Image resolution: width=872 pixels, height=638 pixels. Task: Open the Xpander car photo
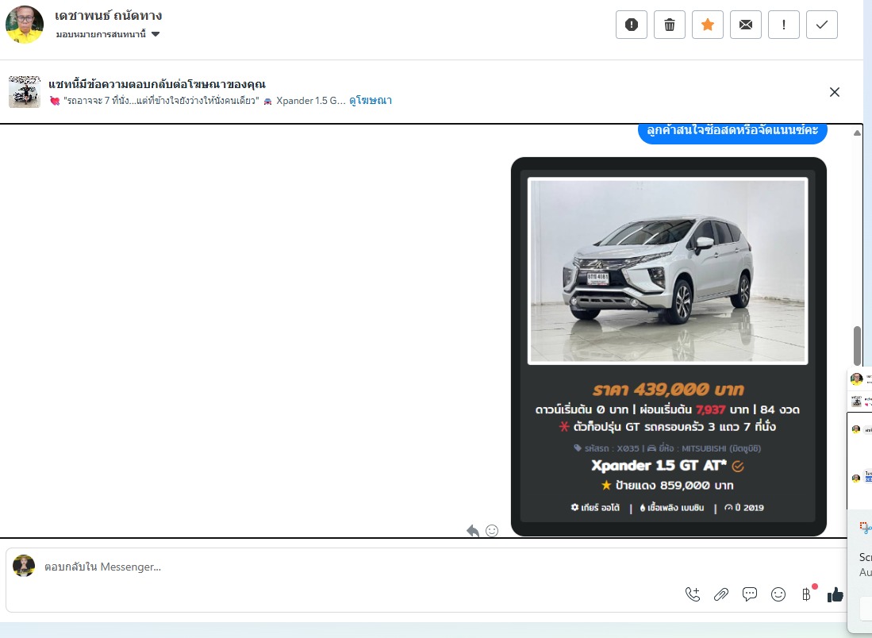coord(667,271)
